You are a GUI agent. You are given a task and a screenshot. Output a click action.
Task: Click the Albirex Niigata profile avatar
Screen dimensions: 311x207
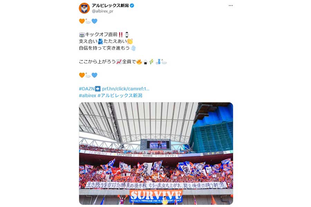pyautogui.click(x=84, y=8)
